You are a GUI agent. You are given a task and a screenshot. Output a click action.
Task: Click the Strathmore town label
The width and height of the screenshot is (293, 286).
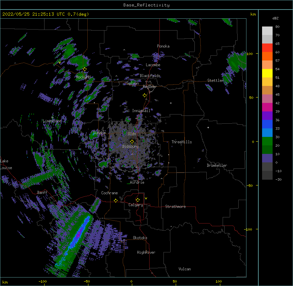click(175, 207)
